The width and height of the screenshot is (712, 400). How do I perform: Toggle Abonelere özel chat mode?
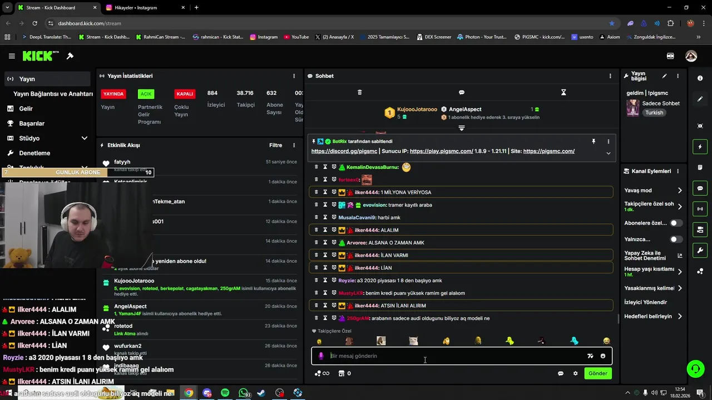tap(676, 223)
